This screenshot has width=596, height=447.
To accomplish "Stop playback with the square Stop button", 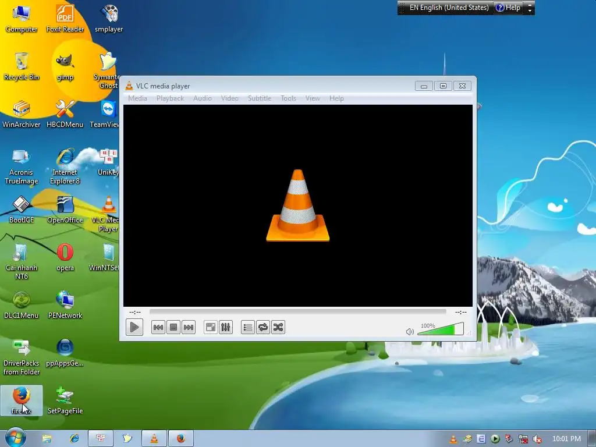I will pos(173,327).
